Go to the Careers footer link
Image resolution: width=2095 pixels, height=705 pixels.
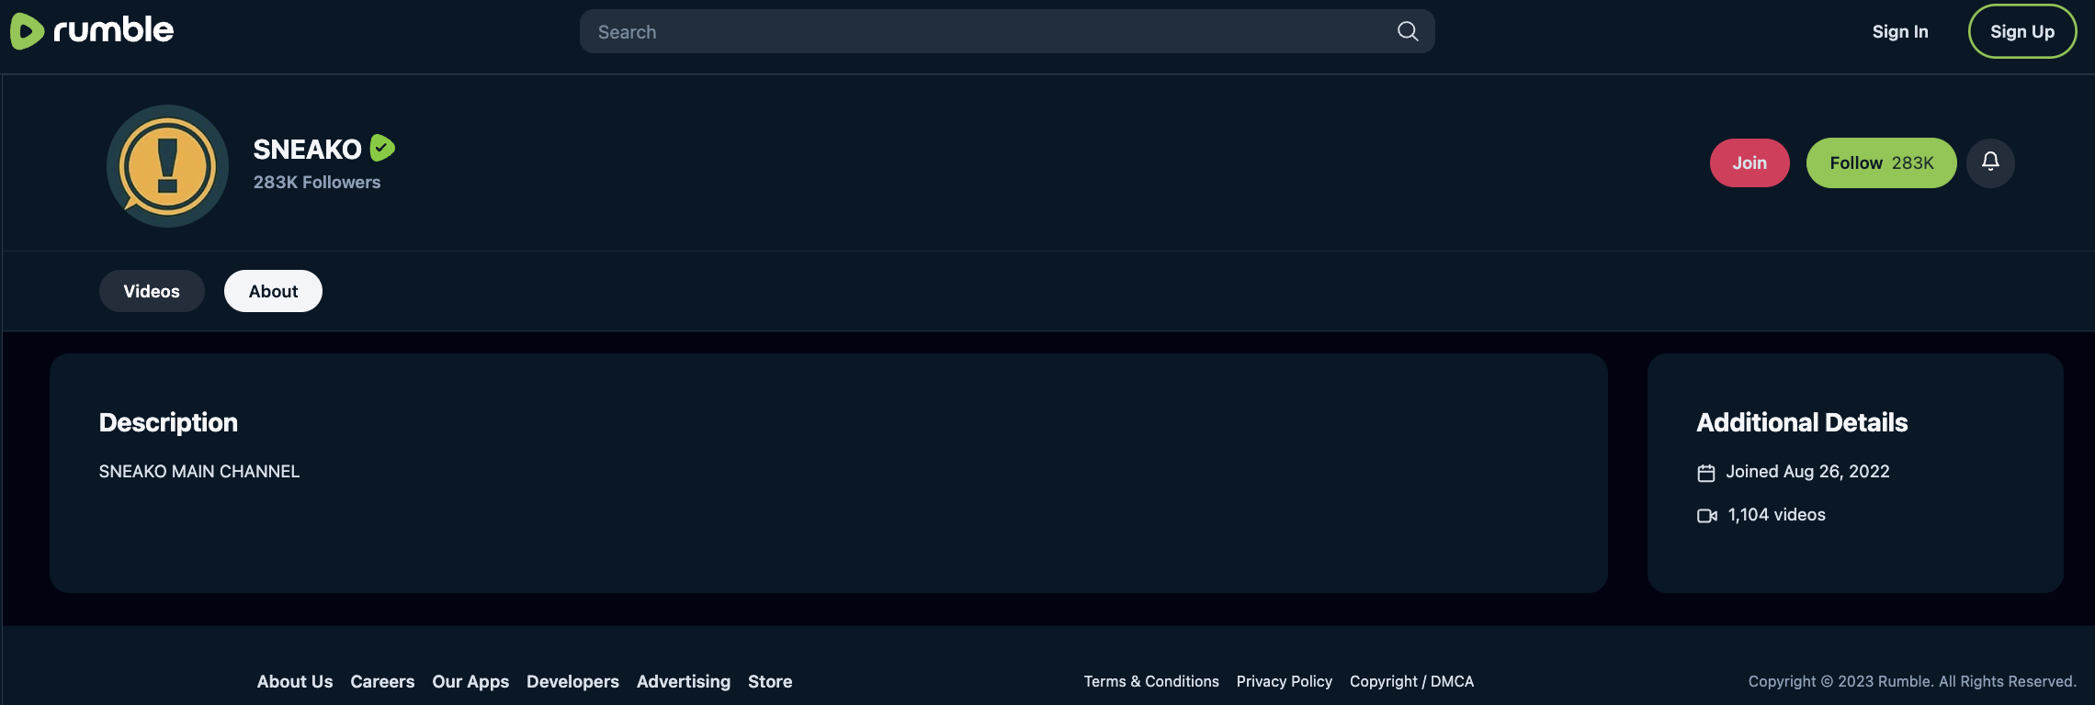coord(382,681)
